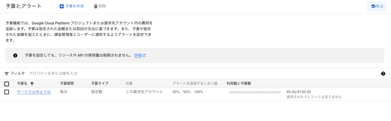Click the 予算名 sort arrow icon

point(32,84)
